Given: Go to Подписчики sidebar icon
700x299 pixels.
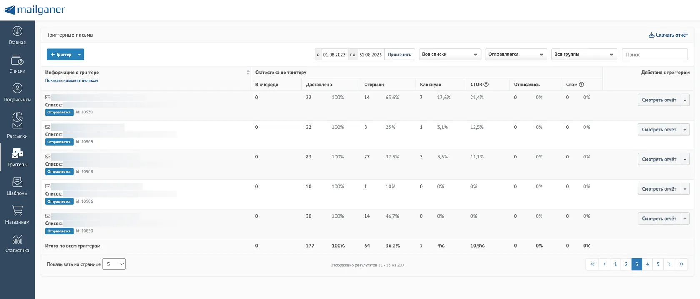Looking at the screenshot, I should click(x=17, y=88).
